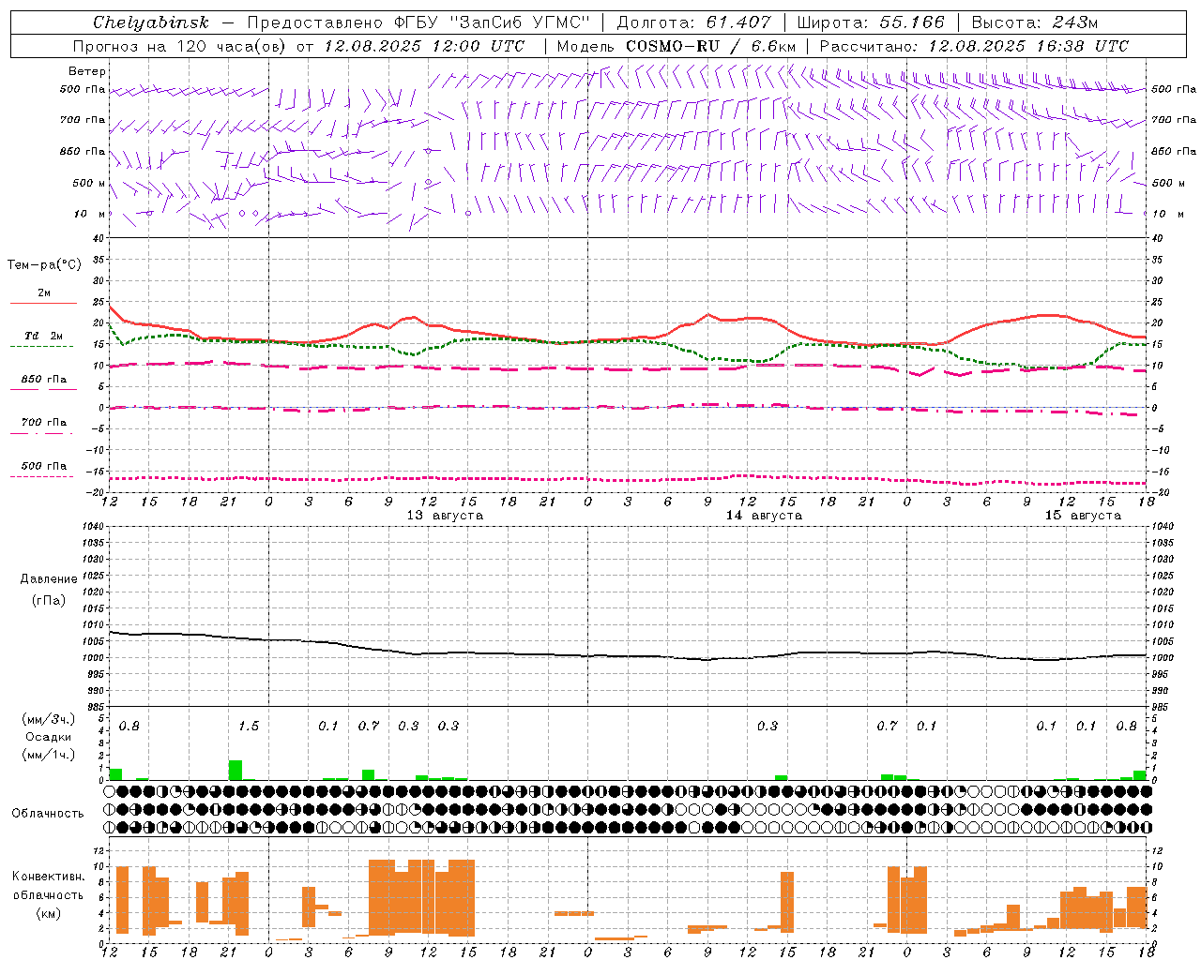
Task: Click the "Конвективн." convective cloud label
Action: [48, 877]
